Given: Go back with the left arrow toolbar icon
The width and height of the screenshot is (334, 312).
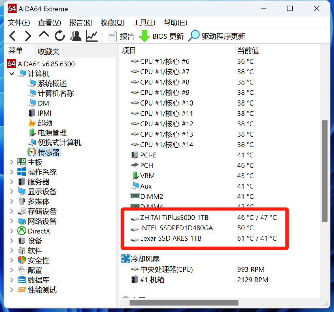Looking at the screenshot, I should pos(13,36).
